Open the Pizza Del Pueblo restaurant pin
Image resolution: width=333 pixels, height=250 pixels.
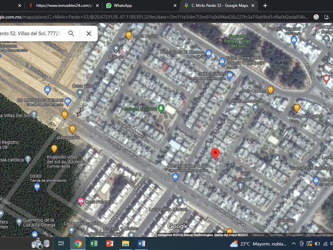tap(297, 108)
